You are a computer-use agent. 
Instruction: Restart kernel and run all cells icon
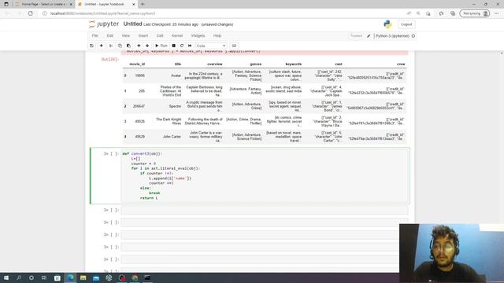(190, 46)
